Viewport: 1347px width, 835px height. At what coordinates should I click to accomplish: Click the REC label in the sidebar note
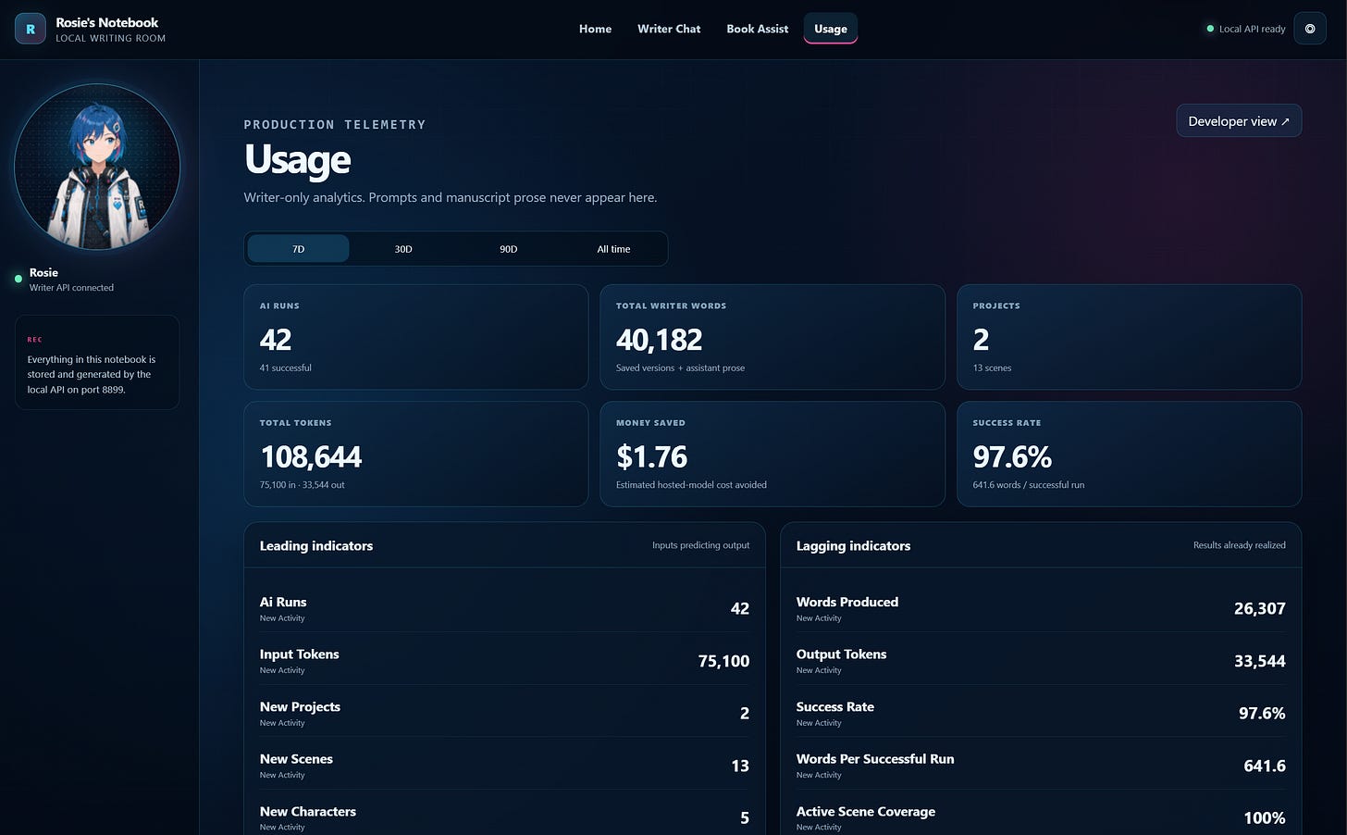[34, 340]
